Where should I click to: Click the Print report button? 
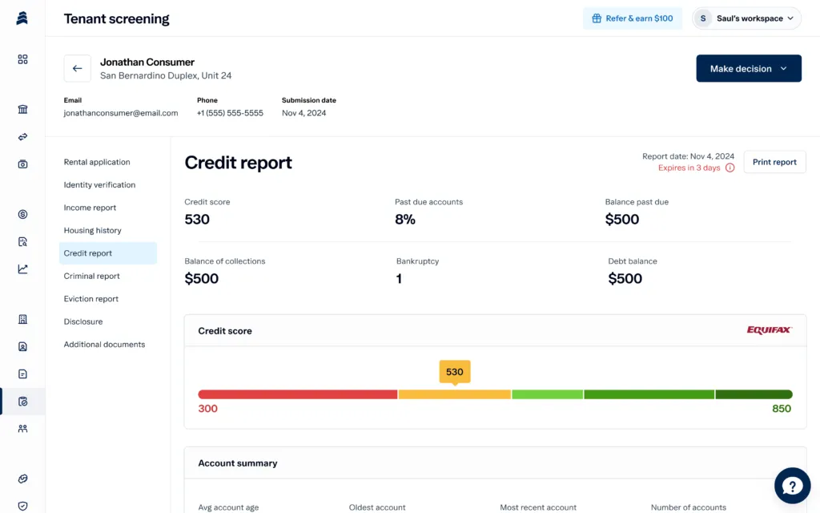point(774,161)
